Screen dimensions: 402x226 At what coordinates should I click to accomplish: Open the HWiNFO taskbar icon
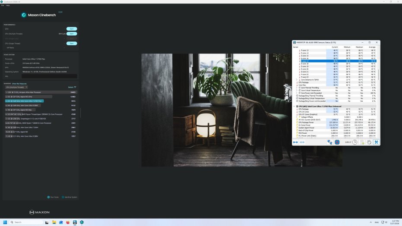tap(75, 222)
